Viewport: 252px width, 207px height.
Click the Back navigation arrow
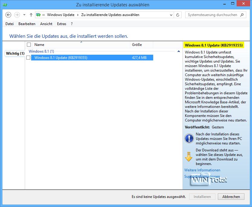[x=8, y=15]
